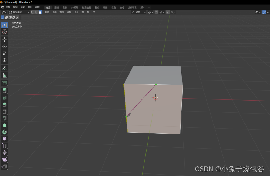
Task: Switch to the 雕刻 workspace tab
Action: coord(65,8)
